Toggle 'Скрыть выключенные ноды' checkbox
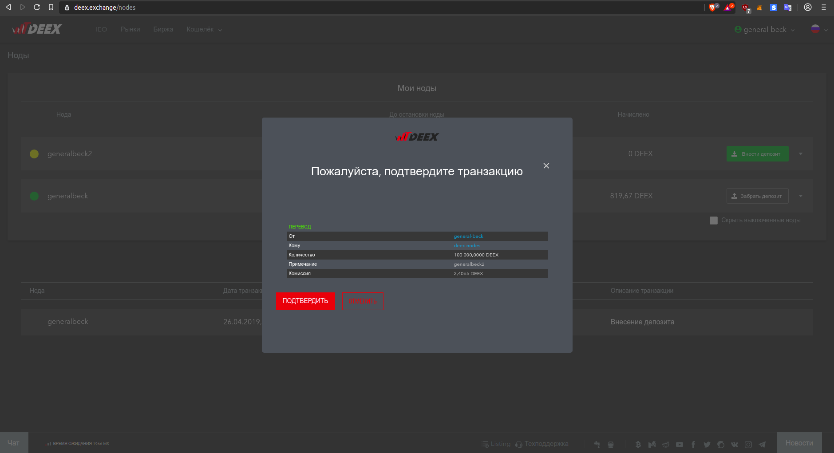The width and height of the screenshot is (834, 453). [714, 221]
